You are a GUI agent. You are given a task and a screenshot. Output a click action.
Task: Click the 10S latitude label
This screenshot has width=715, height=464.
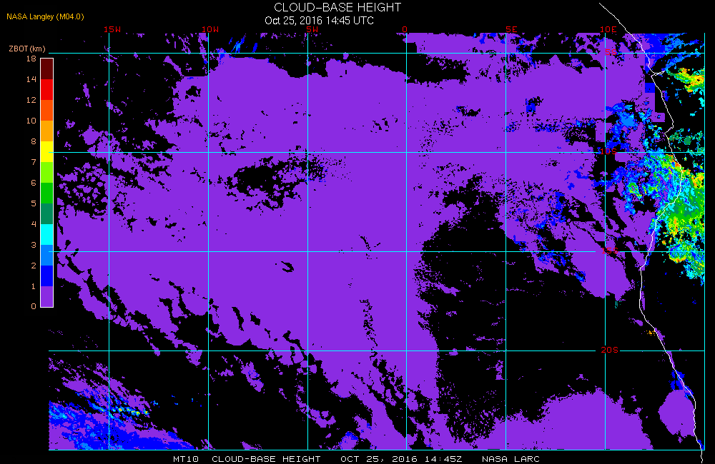(608, 151)
